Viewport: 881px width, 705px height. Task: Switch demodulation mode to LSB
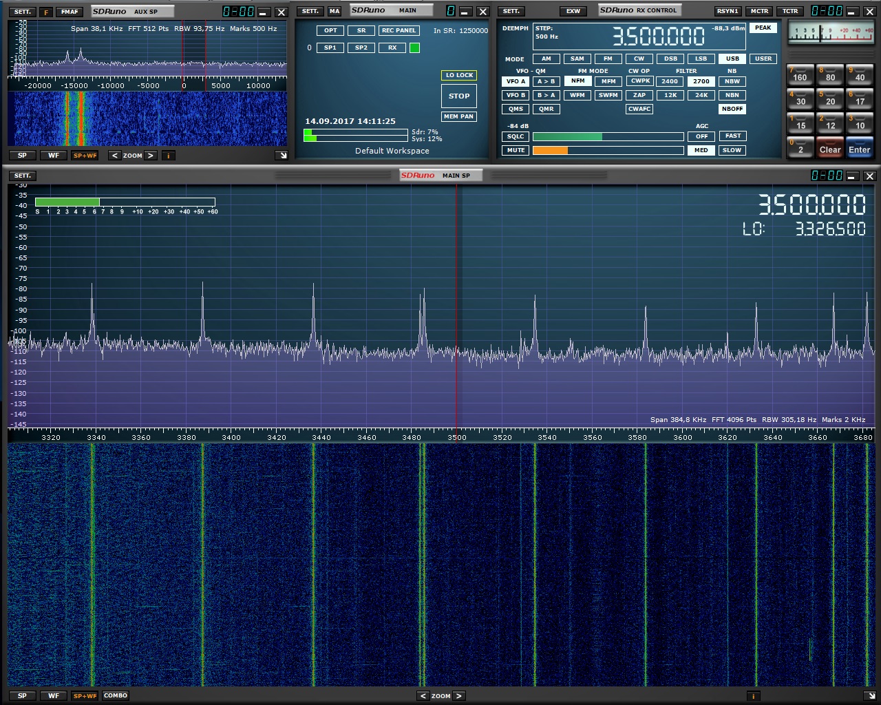(x=701, y=59)
